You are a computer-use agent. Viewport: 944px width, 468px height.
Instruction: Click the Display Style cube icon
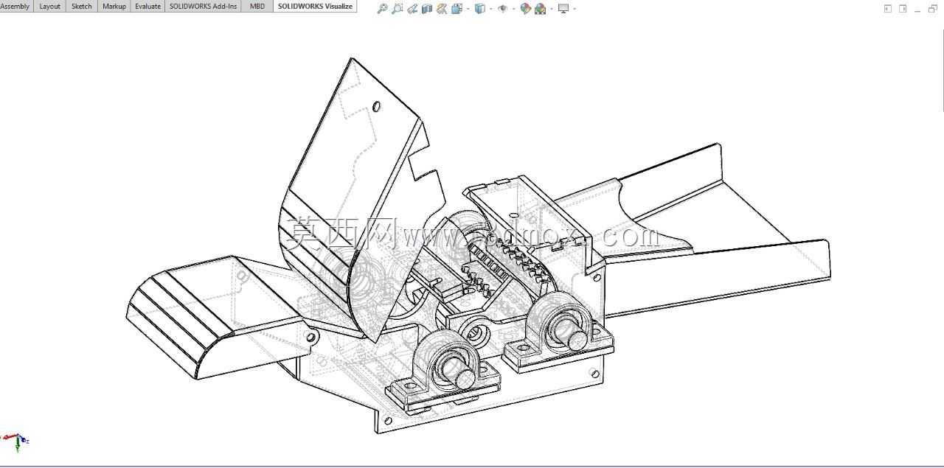point(480,9)
